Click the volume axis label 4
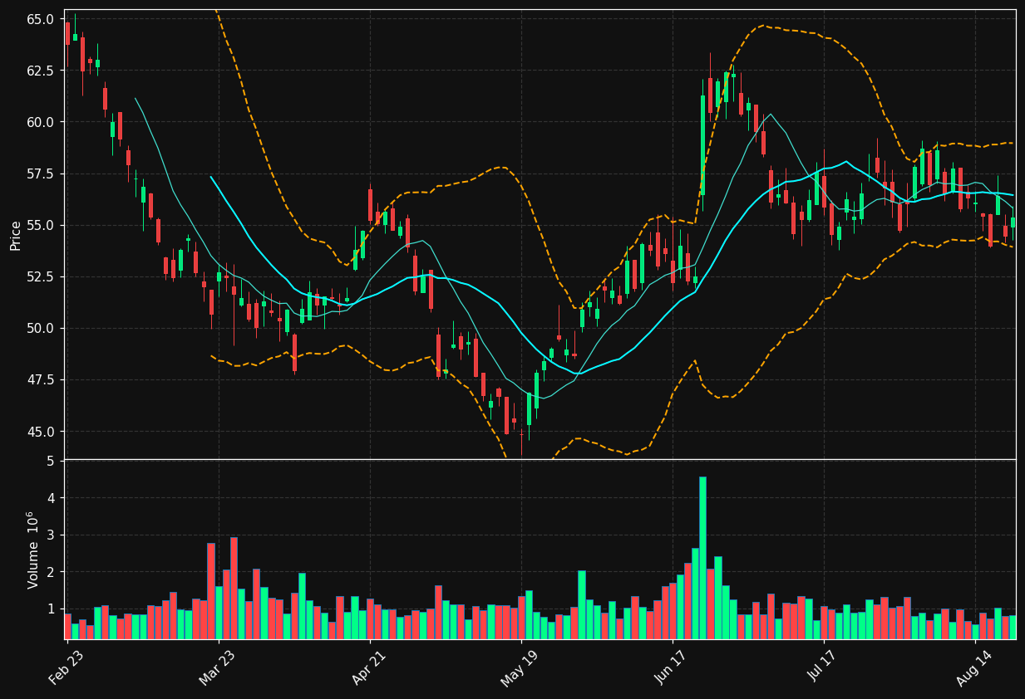 tap(50, 498)
